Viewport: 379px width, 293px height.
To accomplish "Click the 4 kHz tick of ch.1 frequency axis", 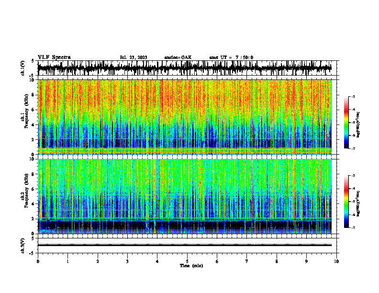I will 34,125.
